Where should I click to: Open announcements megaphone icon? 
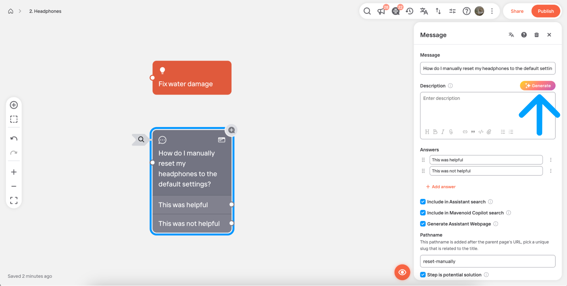pyautogui.click(x=381, y=11)
